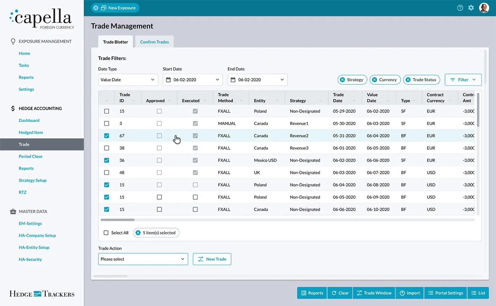This screenshot has width=496, height=306.
Task: Open the Date Type dropdown
Action: tap(128, 80)
